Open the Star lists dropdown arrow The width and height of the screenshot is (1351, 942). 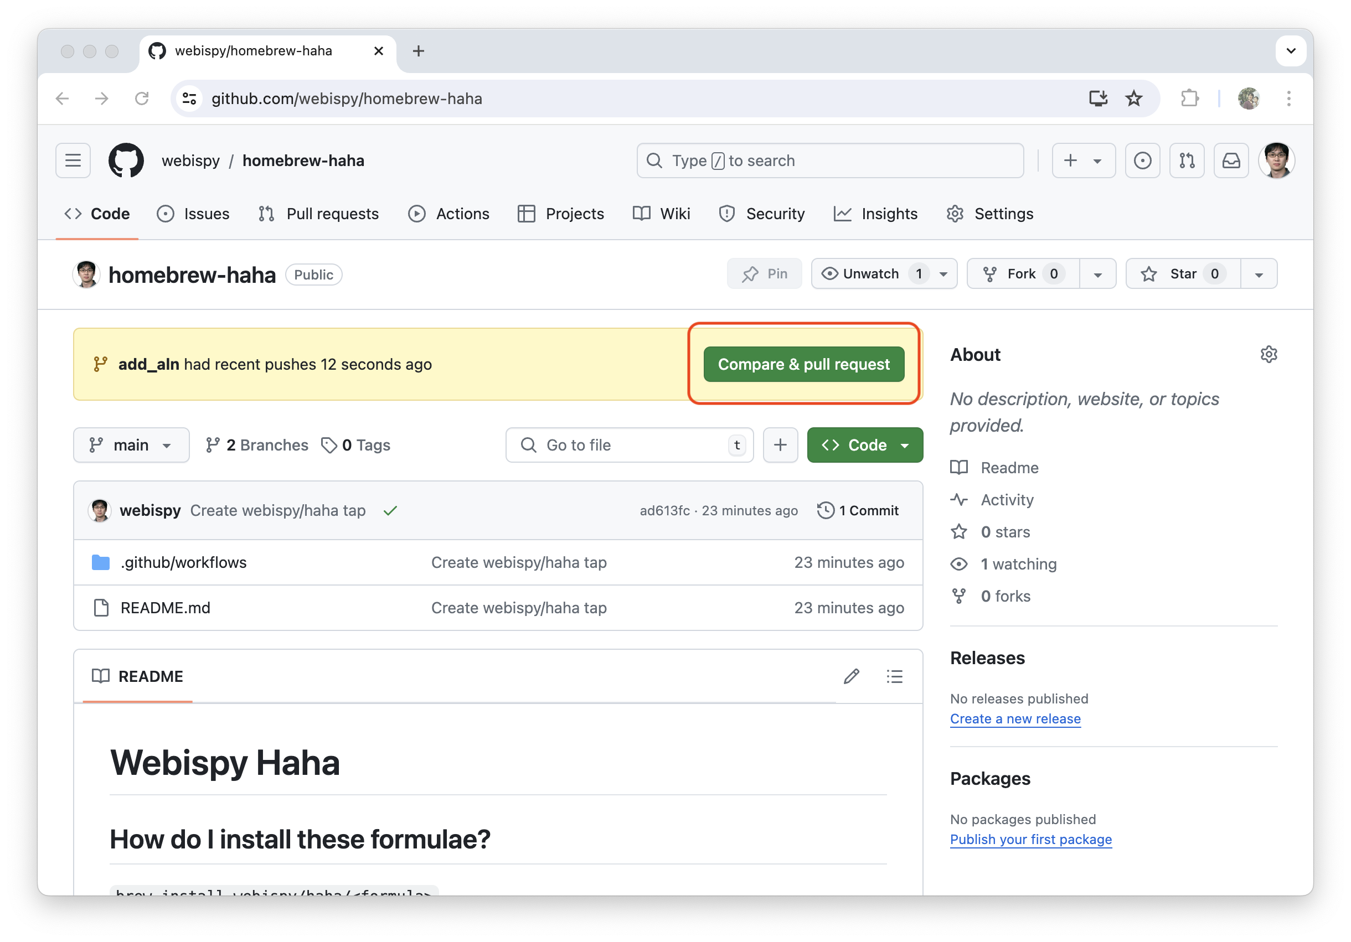point(1259,274)
